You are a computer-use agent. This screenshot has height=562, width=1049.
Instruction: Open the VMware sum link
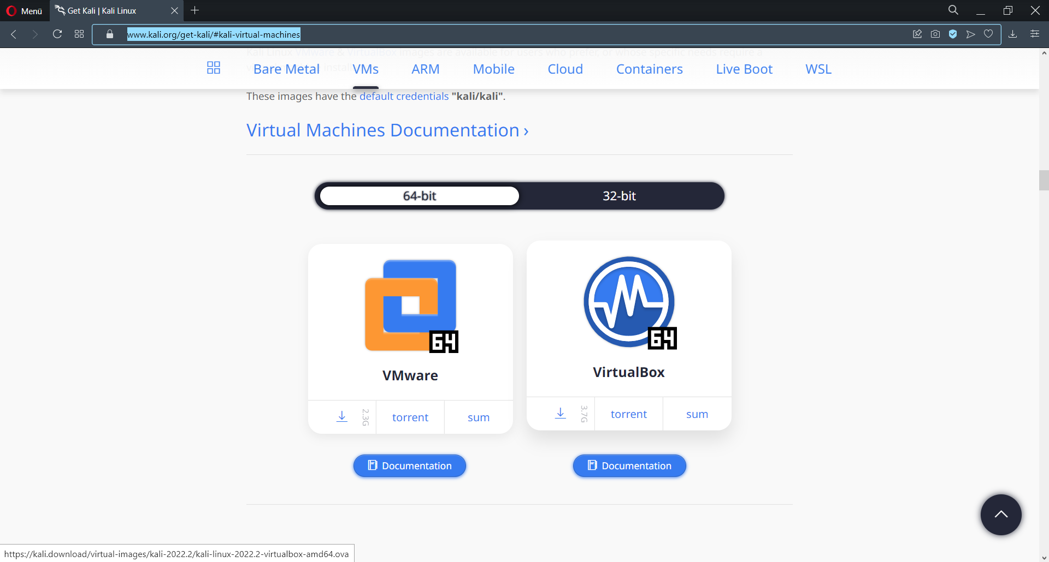[479, 417]
